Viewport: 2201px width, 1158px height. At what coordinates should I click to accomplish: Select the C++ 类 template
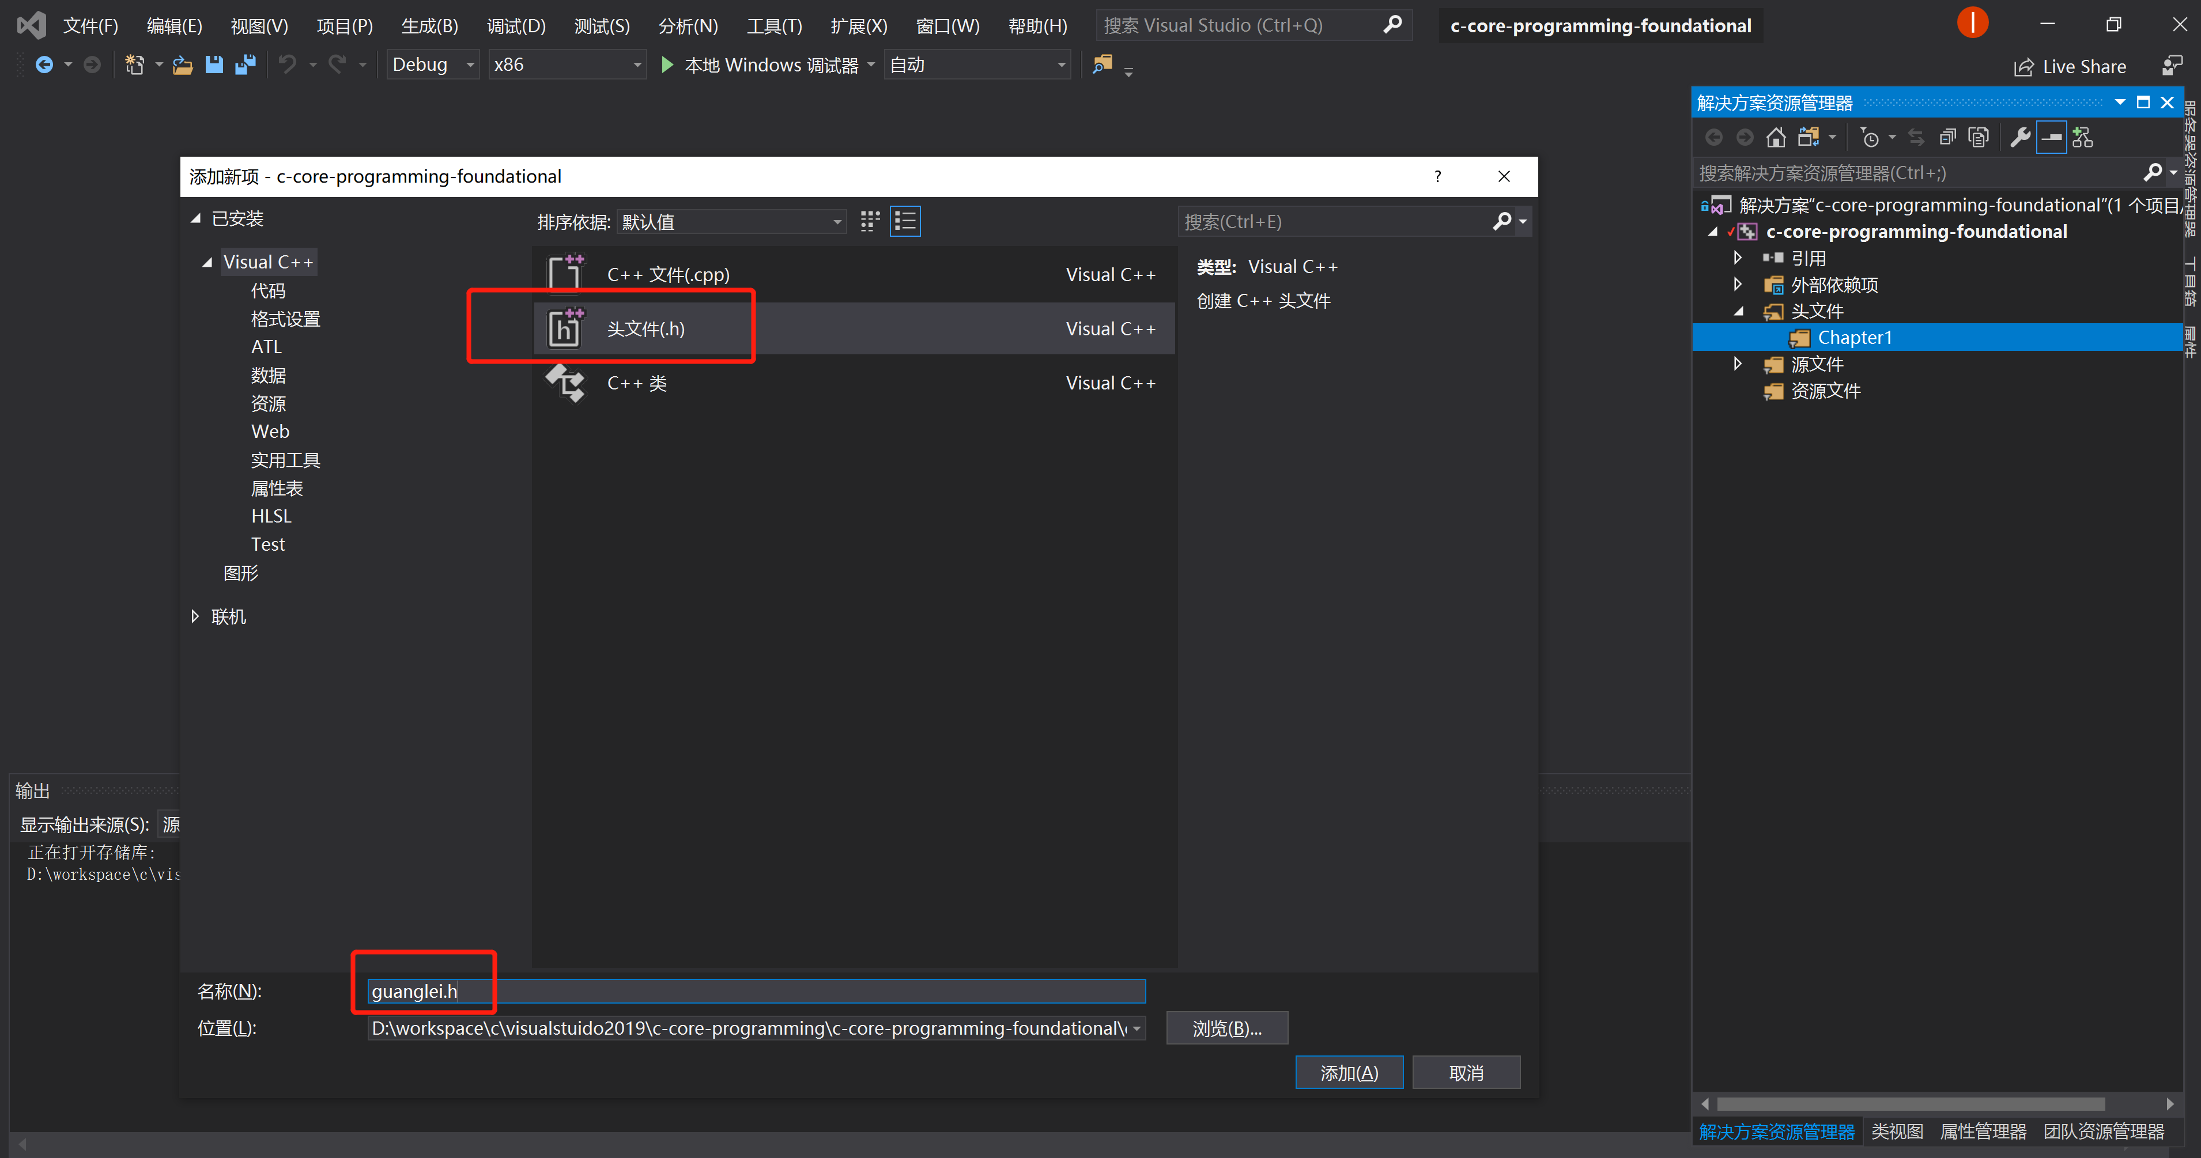(x=854, y=383)
